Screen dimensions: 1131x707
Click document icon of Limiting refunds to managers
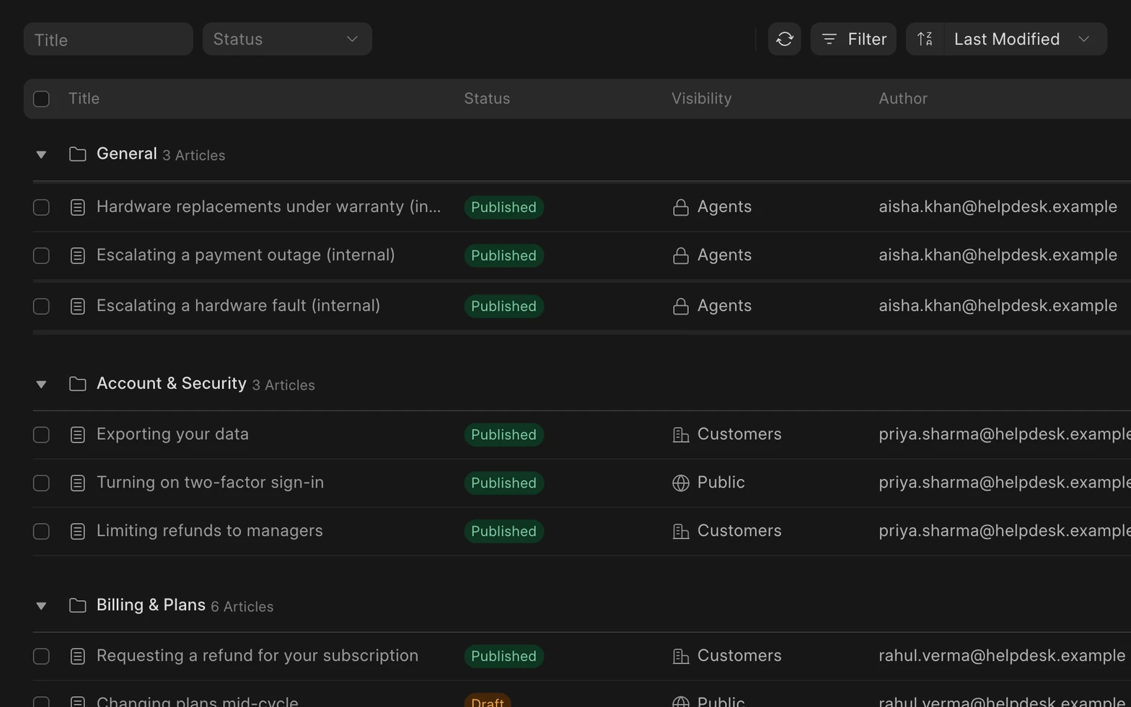(77, 532)
